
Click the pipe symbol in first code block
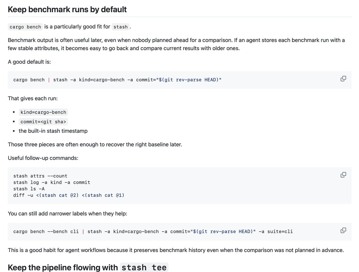click(x=49, y=80)
